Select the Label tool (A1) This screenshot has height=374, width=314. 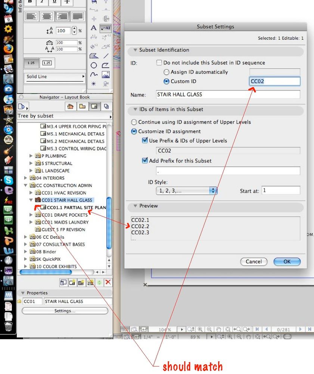click(106, 28)
